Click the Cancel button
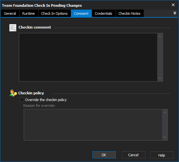 (133, 155)
